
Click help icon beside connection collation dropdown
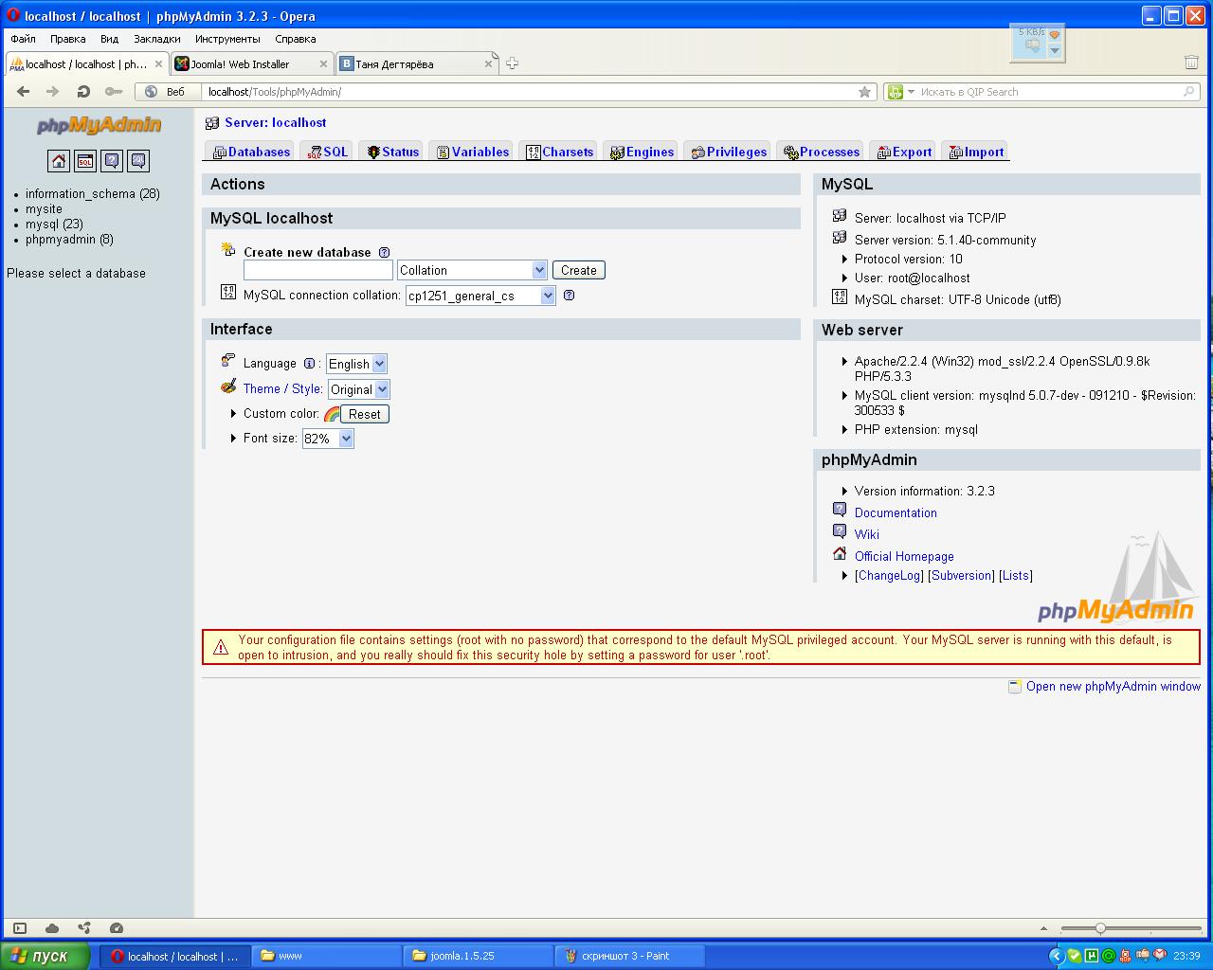(x=569, y=296)
